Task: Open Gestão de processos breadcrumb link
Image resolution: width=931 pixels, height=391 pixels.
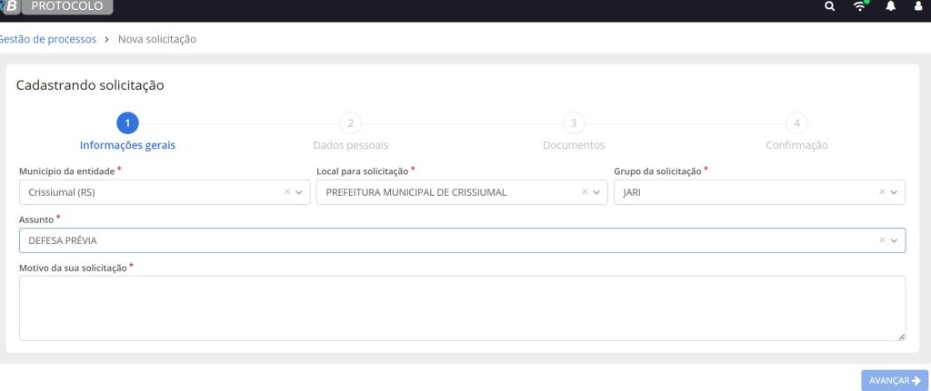Action: [x=48, y=39]
